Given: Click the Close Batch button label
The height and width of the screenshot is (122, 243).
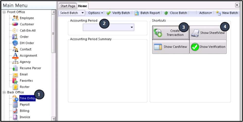Looking at the screenshot, I should coord(178,13).
